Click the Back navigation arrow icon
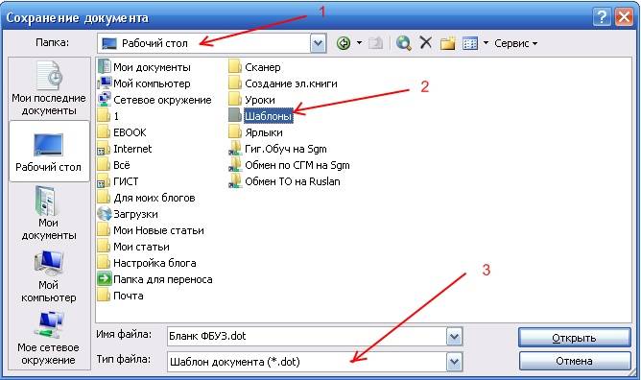The width and height of the screenshot is (641, 380). (x=344, y=43)
